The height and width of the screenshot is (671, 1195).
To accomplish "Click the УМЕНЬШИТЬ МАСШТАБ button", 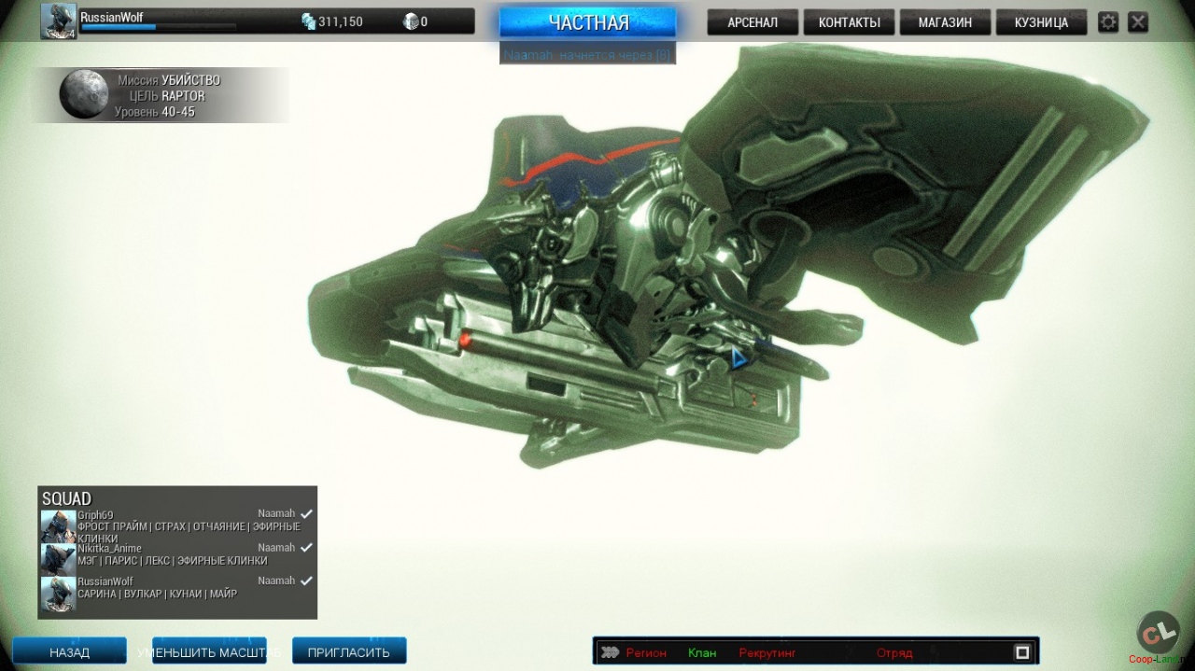I will click(x=209, y=651).
